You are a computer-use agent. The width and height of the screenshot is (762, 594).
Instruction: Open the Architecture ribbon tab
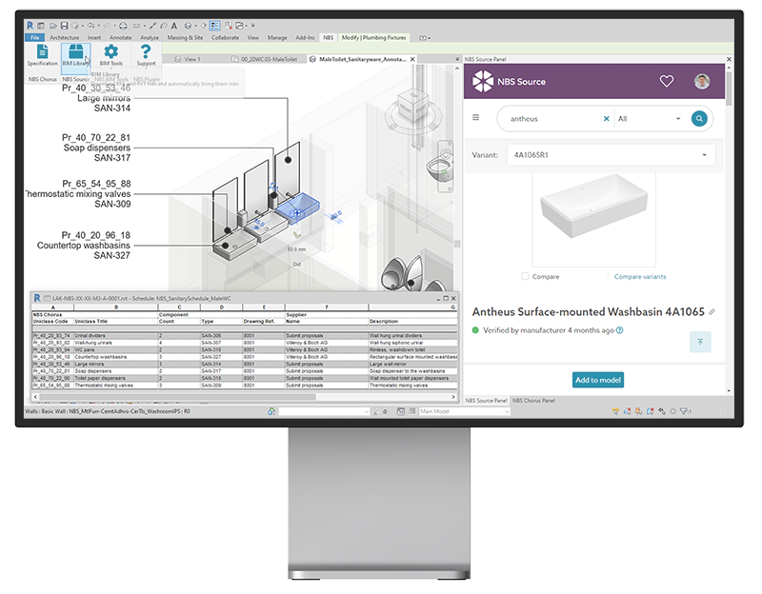click(64, 38)
